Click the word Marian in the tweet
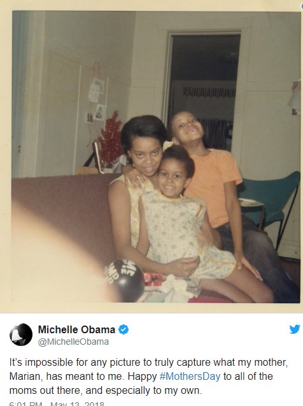303x406 pixels. [x=25, y=376]
